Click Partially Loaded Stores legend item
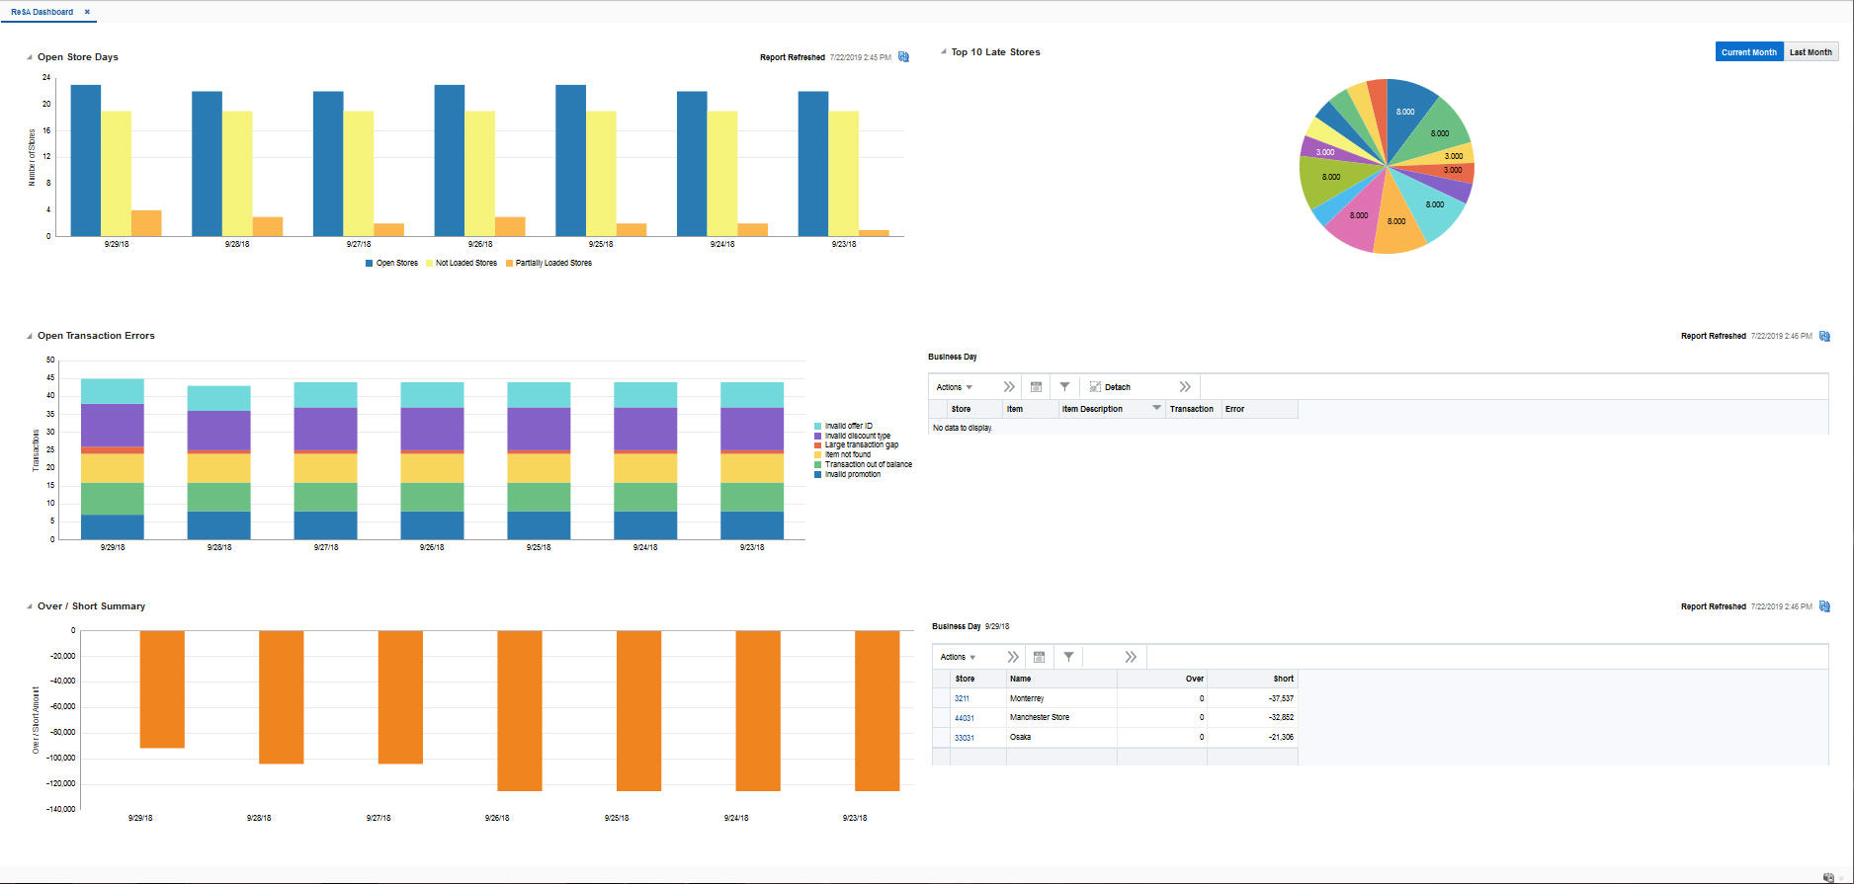Viewport: 1854px width, 884px height. 548,264
